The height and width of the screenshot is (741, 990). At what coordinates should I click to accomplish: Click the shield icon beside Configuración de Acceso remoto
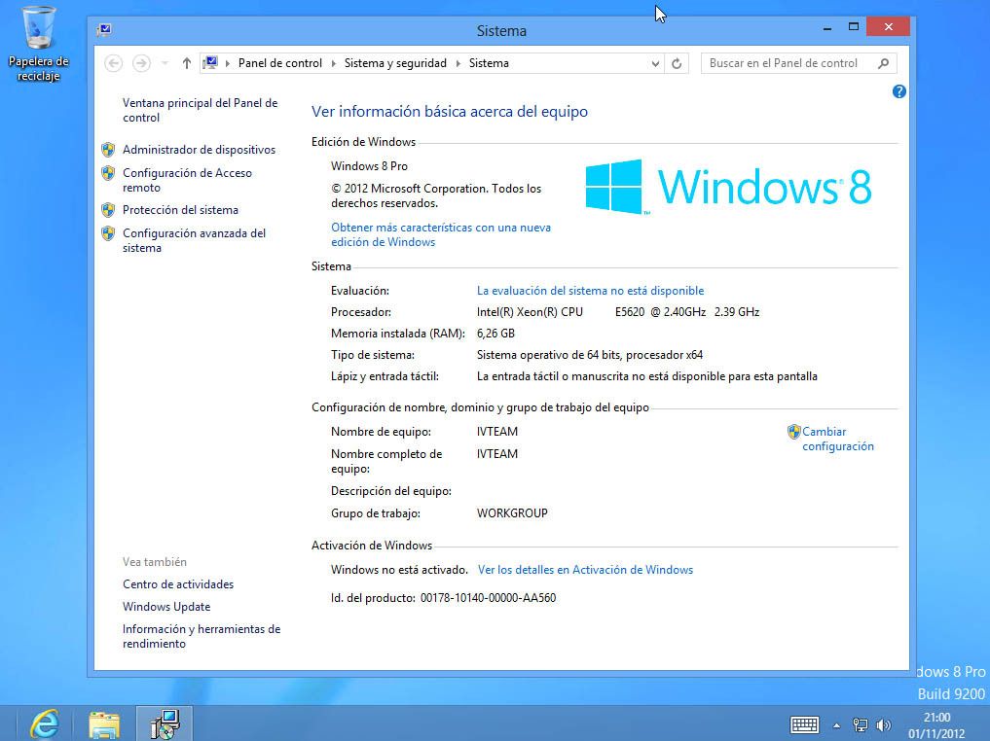(109, 173)
